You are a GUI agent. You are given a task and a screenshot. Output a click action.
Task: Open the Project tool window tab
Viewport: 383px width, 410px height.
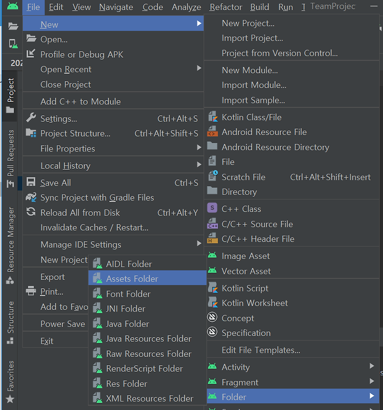pos(11,95)
